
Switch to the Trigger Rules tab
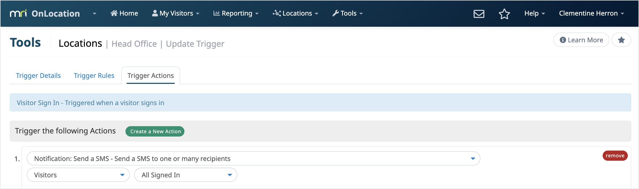click(94, 76)
